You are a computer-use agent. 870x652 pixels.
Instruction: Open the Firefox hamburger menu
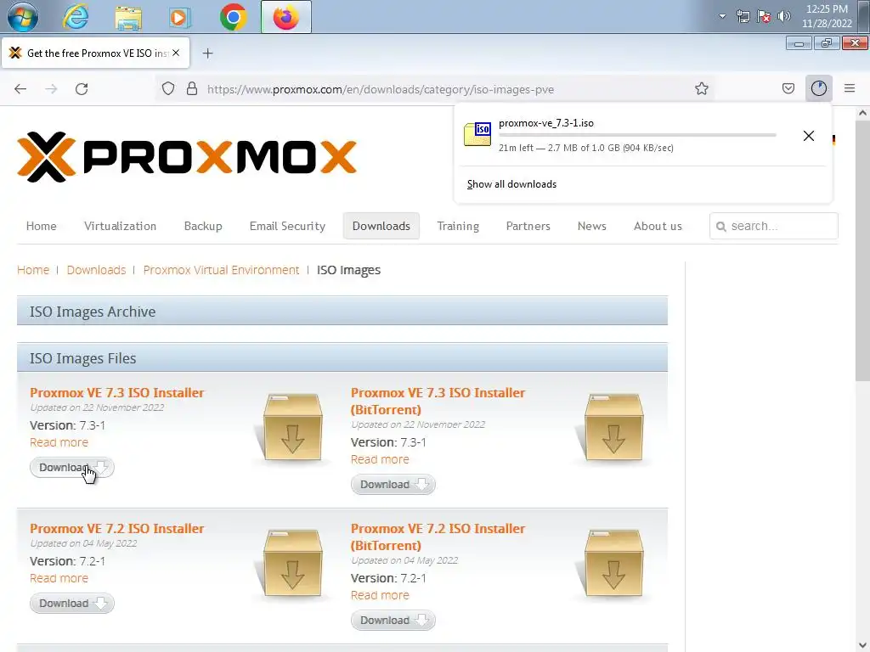pyautogui.click(x=849, y=88)
